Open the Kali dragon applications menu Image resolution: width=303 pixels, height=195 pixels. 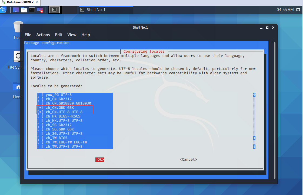point(3,10)
